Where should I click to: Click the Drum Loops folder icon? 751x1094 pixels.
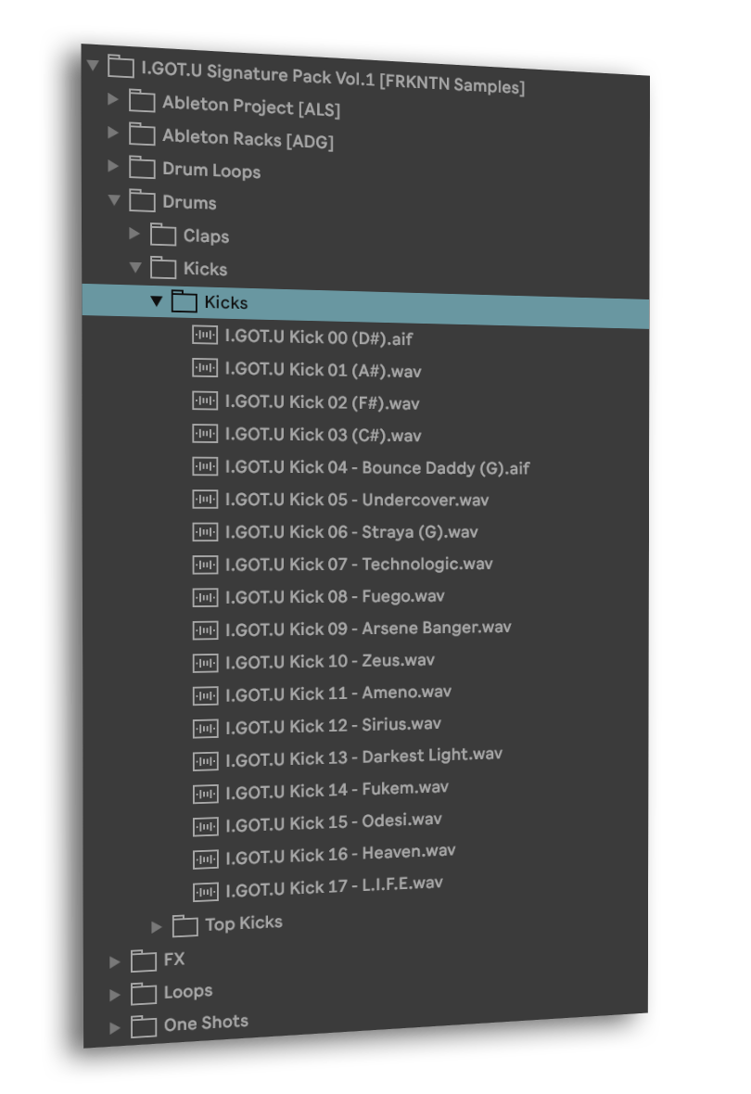[x=142, y=168]
